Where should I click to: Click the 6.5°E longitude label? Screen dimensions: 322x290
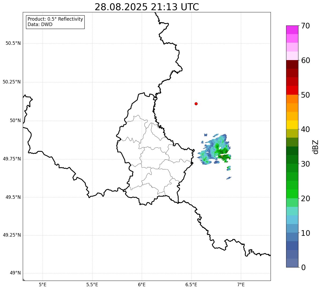coord(191,284)
